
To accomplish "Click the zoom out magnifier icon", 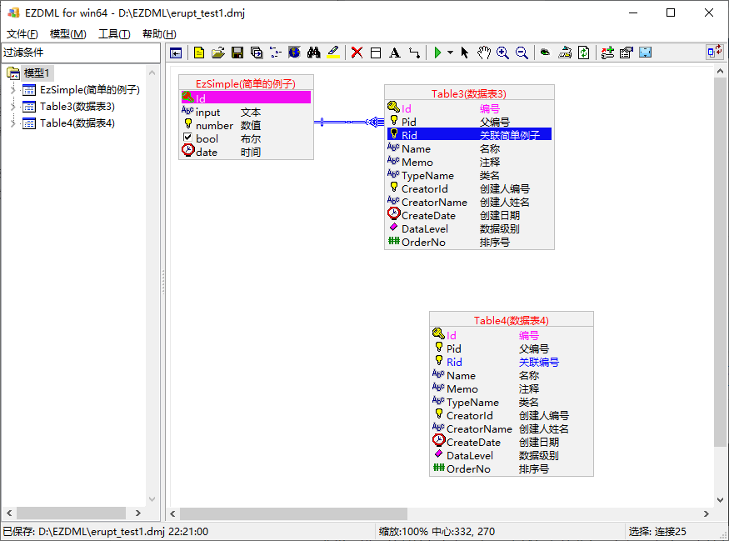I will click(x=522, y=53).
